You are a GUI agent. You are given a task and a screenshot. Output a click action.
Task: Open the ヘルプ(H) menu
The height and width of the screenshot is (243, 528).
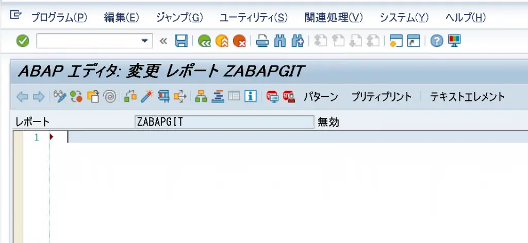tap(466, 18)
